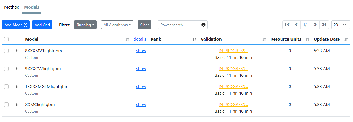
Task: Open kebab menu for XXMClightgbm
Action: pos(17,105)
